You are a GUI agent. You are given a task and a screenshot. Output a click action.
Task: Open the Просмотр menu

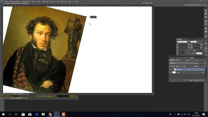point(63,1)
